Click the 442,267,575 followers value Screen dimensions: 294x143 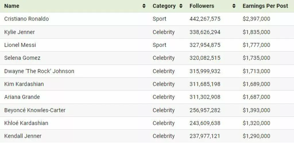pyautogui.click(x=205, y=19)
